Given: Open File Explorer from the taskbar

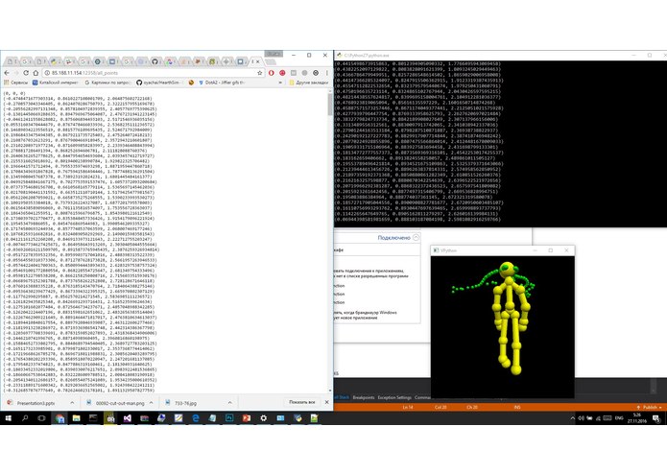Looking at the screenshot, I should [x=76, y=418].
